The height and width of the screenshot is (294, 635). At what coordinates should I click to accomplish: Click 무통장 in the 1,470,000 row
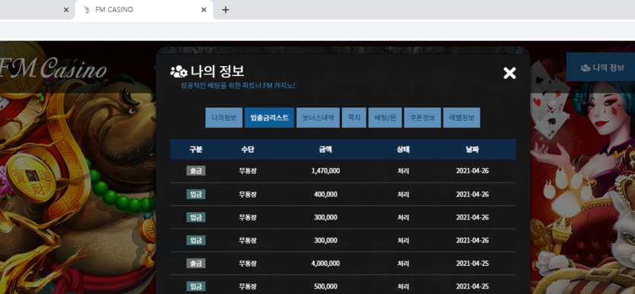click(x=247, y=171)
